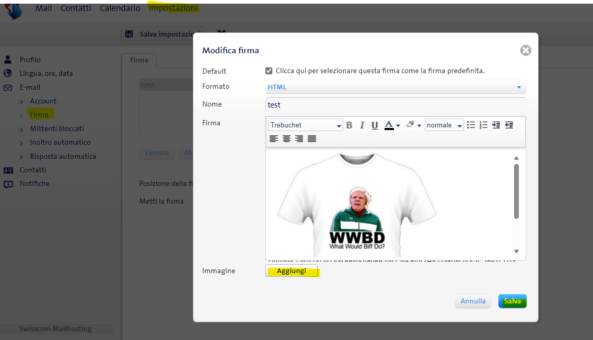
Task: Center-align the signature text
Action: tap(286, 139)
